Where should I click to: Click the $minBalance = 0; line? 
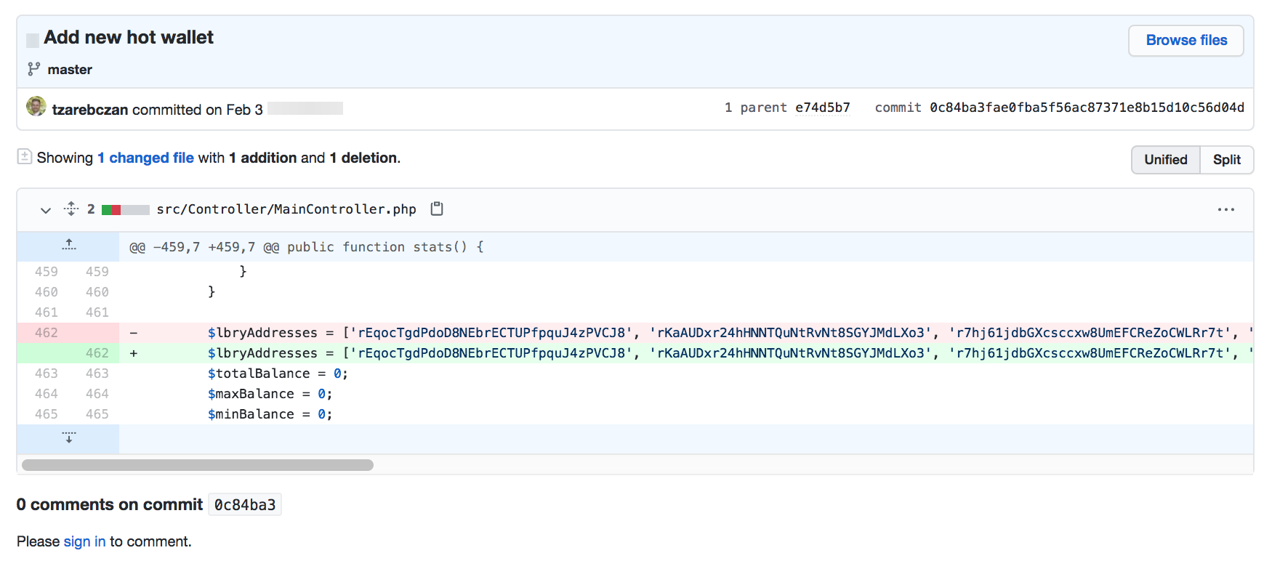tap(686, 414)
